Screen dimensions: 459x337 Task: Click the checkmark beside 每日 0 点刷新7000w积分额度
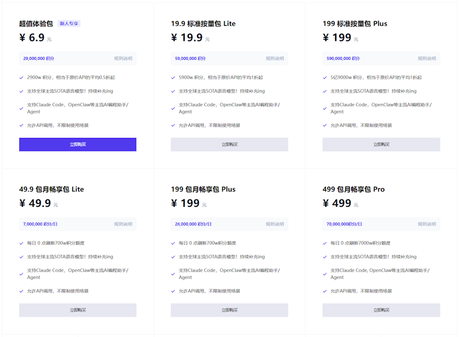[x=325, y=243]
